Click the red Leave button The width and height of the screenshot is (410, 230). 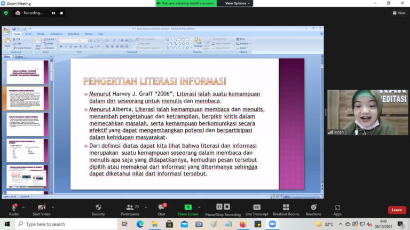coord(397,210)
